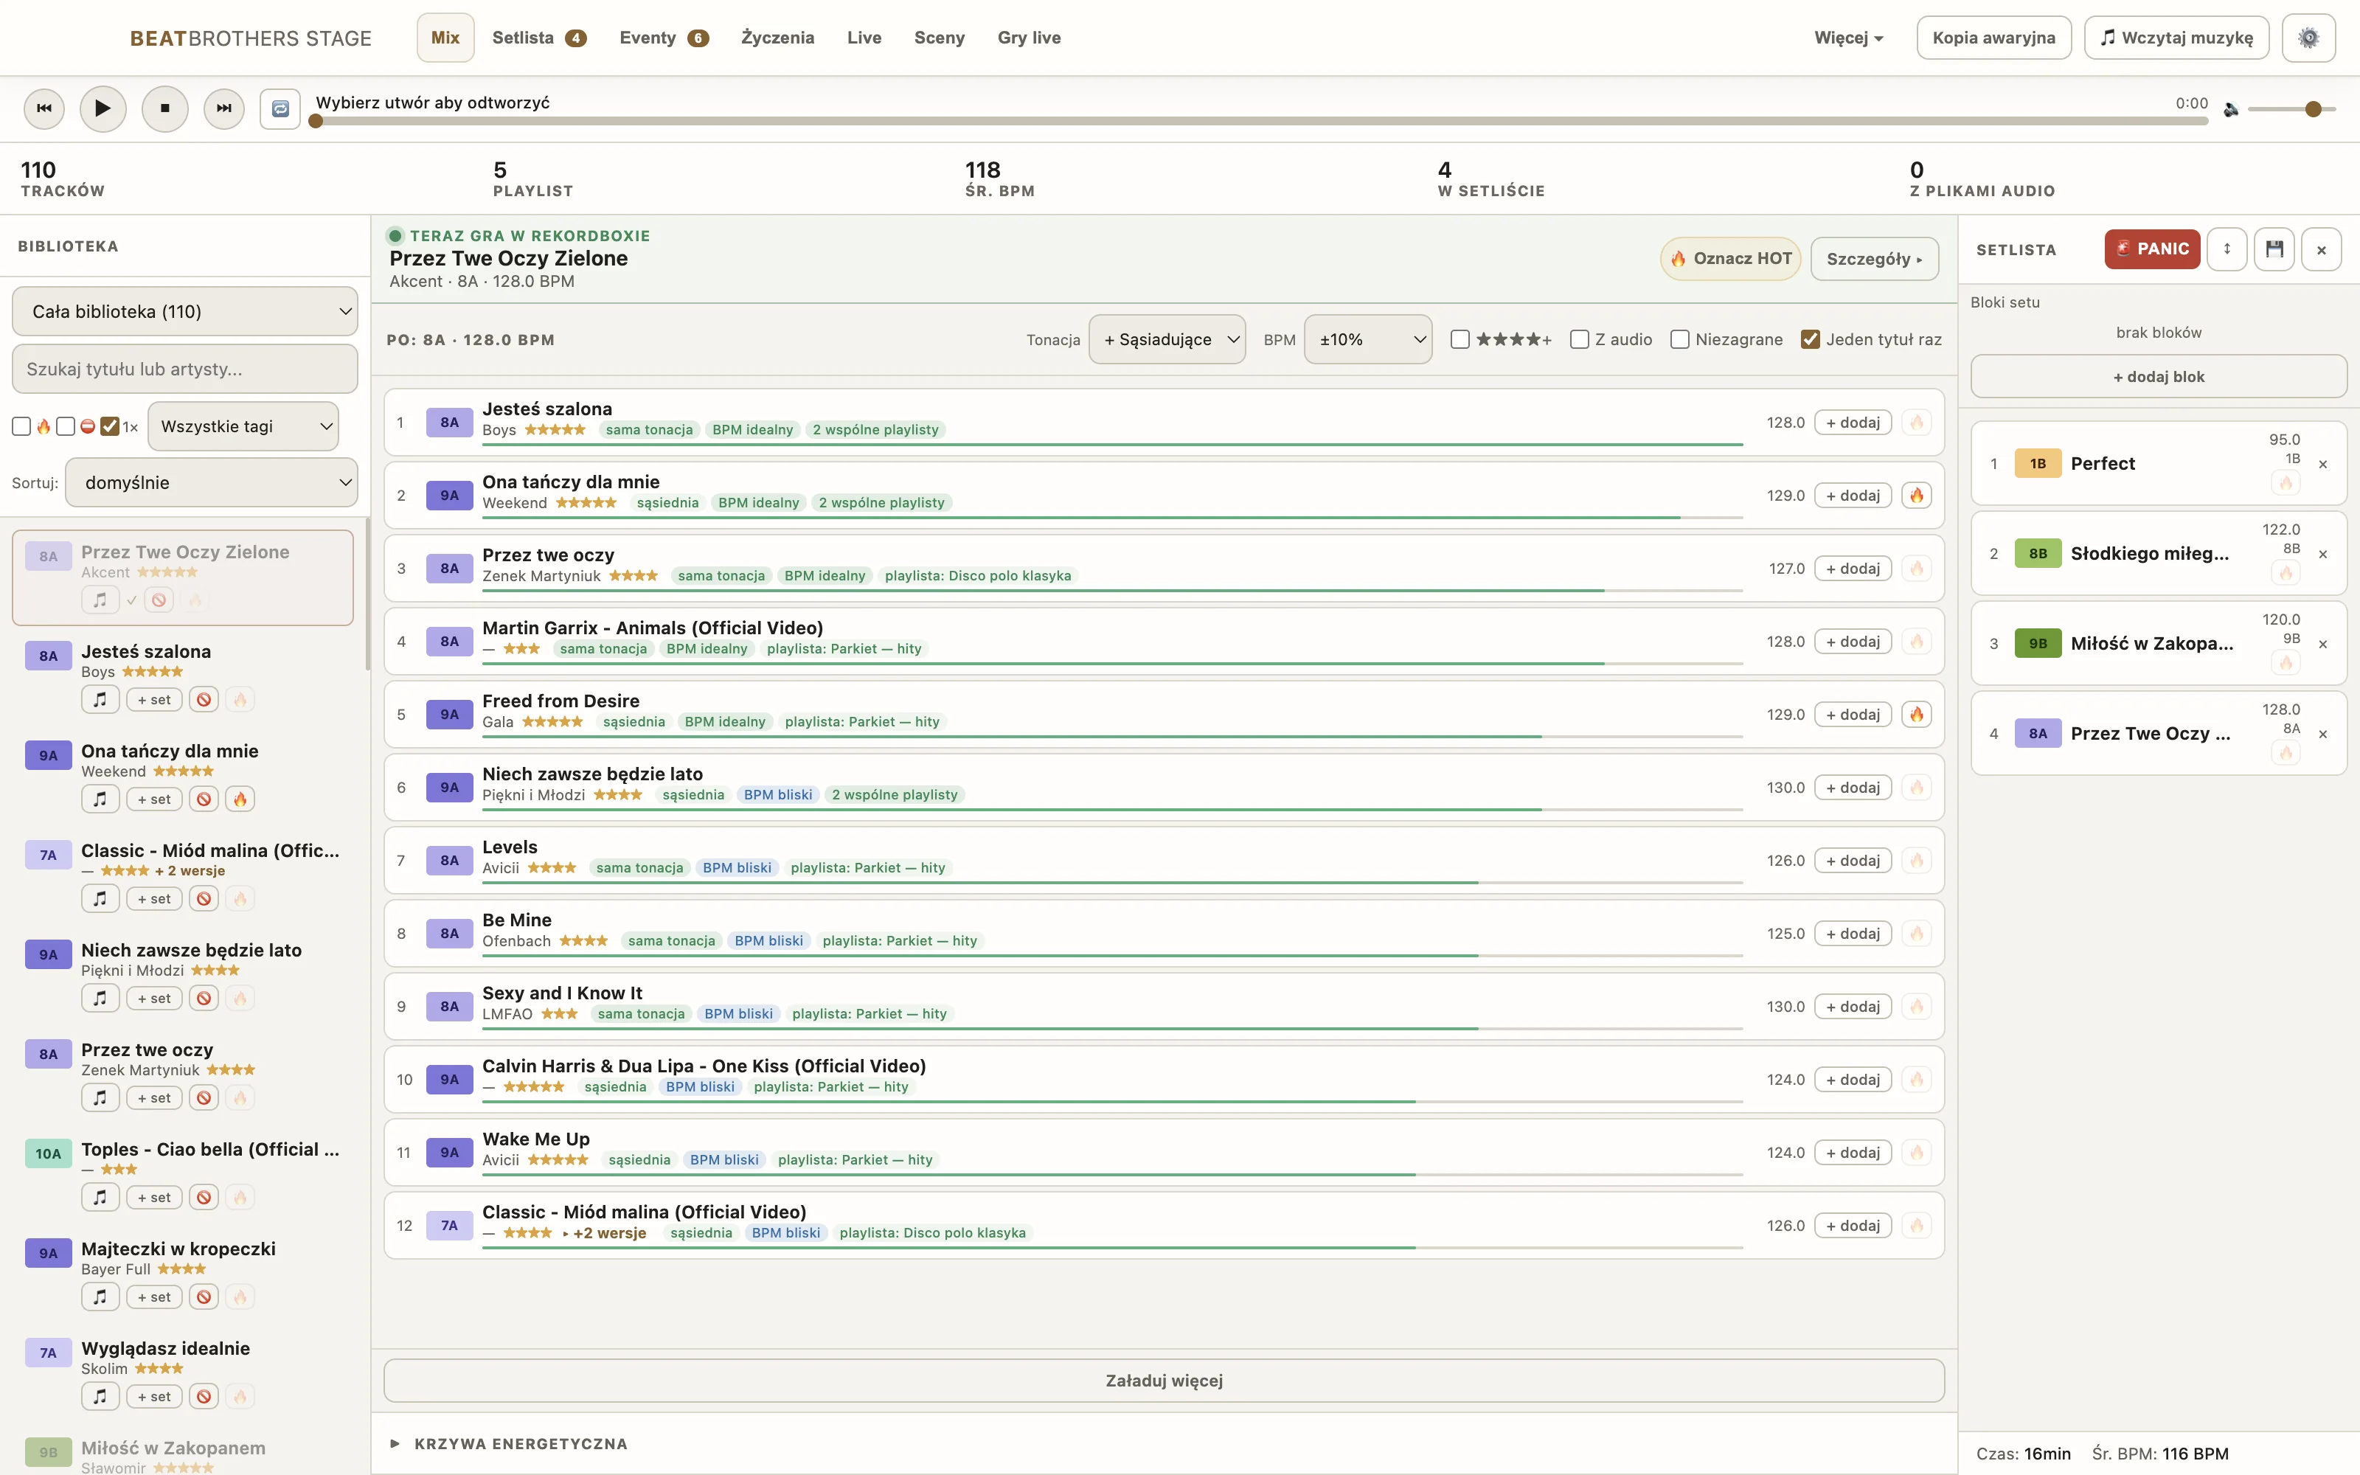The height and width of the screenshot is (1475, 2360).
Task: Expand the Krzywa energetyczna section
Action: tap(521, 1444)
